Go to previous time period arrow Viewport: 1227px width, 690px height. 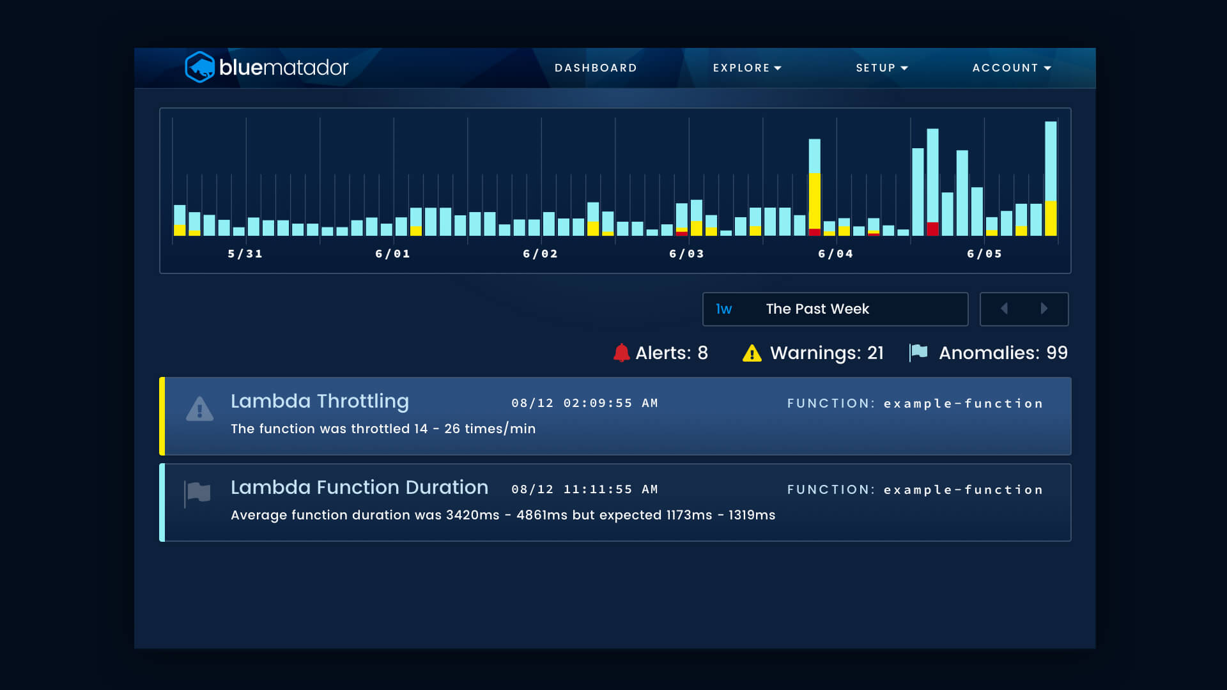point(1004,309)
